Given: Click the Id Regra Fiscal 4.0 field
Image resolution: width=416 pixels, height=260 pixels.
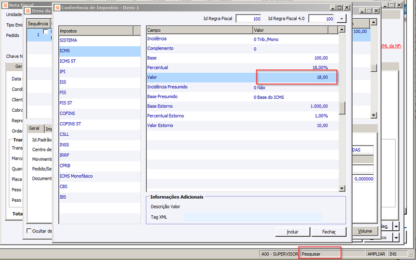Looking at the screenshot, I should [x=321, y=19].
